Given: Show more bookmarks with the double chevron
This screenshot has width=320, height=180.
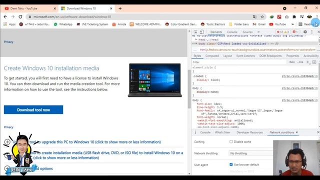Looking at the screenshot, I should [x=292, y=24].
